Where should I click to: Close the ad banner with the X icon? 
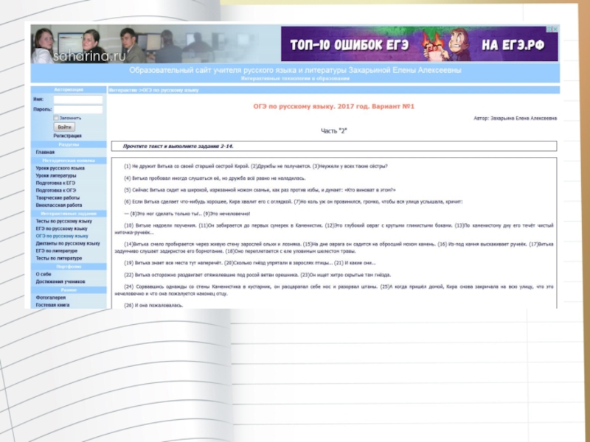coord(555,29)
